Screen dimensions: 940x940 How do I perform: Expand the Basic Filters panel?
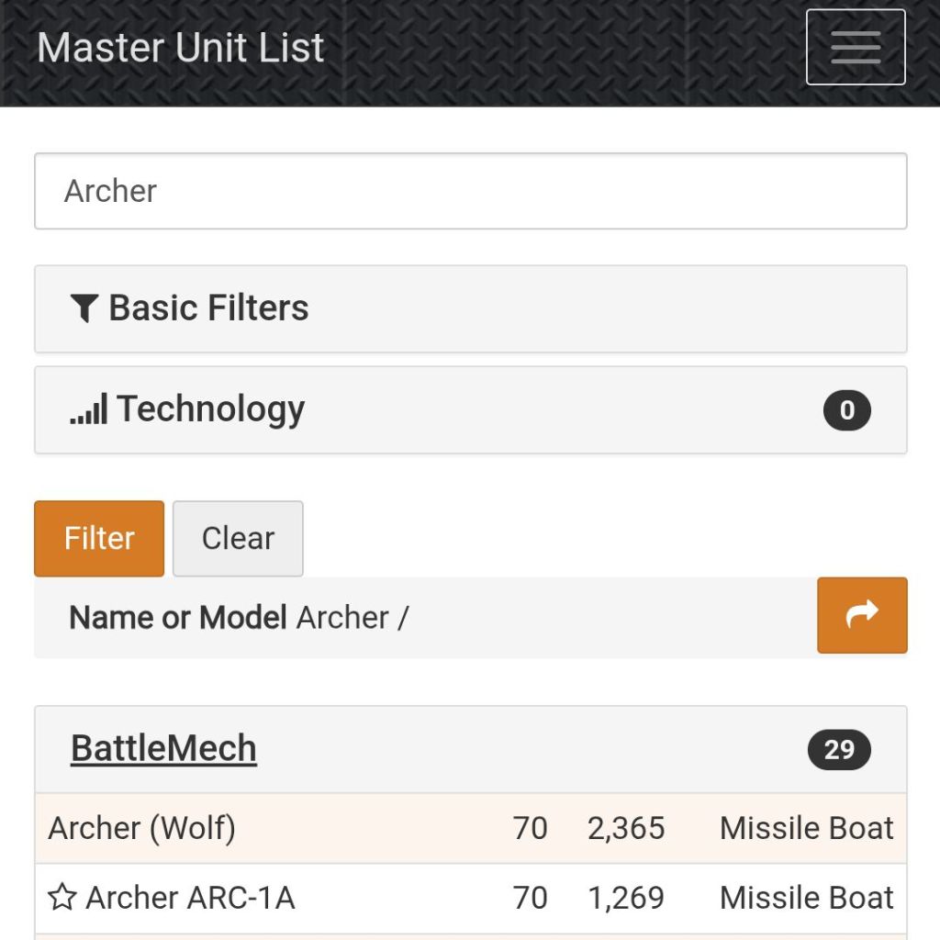point(470,308)
